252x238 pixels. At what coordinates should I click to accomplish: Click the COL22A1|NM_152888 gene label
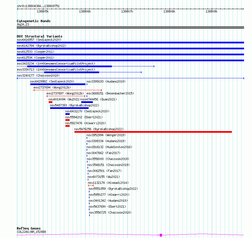click(31, 232)
